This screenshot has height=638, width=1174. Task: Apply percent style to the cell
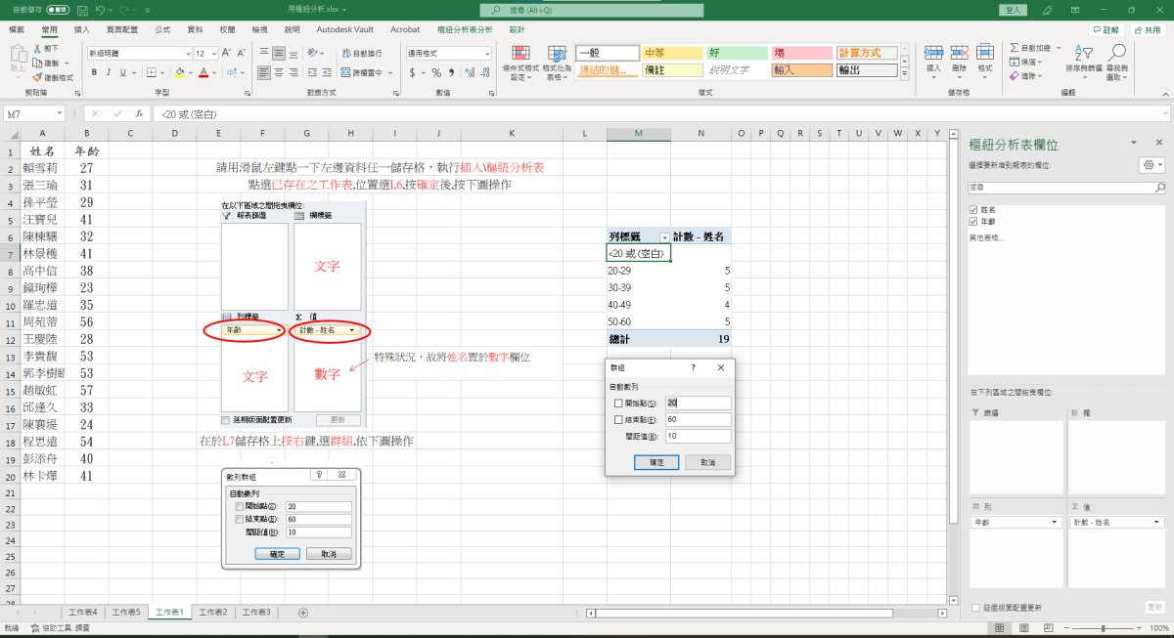point(436,72)
